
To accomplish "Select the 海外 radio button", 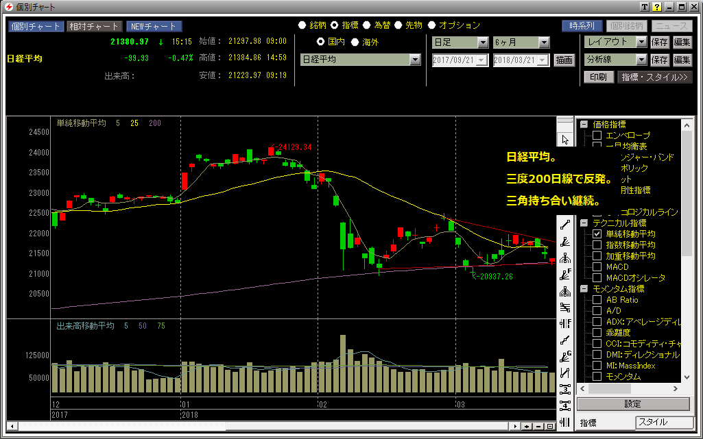I will [x=355, y=42].
